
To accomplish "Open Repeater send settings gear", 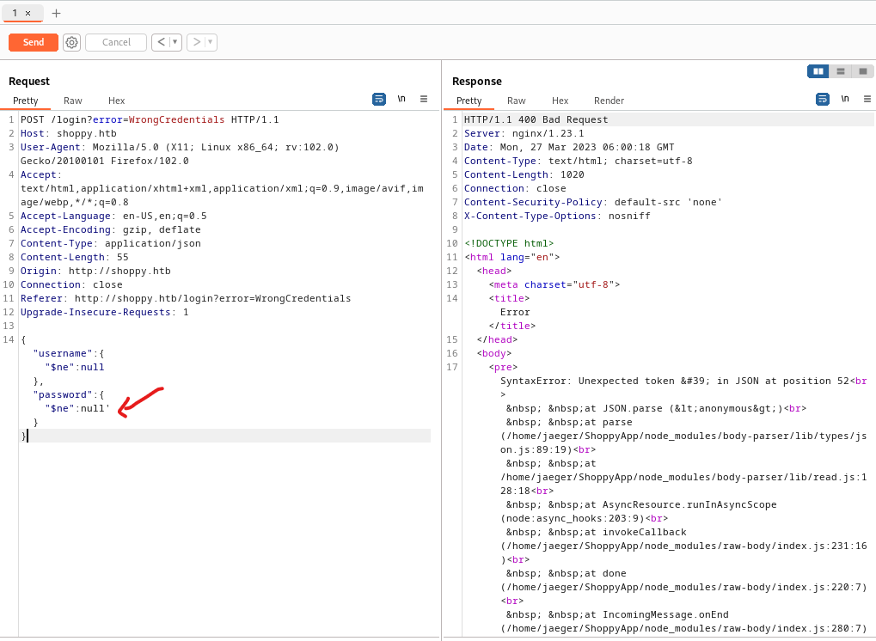I will [x=71, y=42].
